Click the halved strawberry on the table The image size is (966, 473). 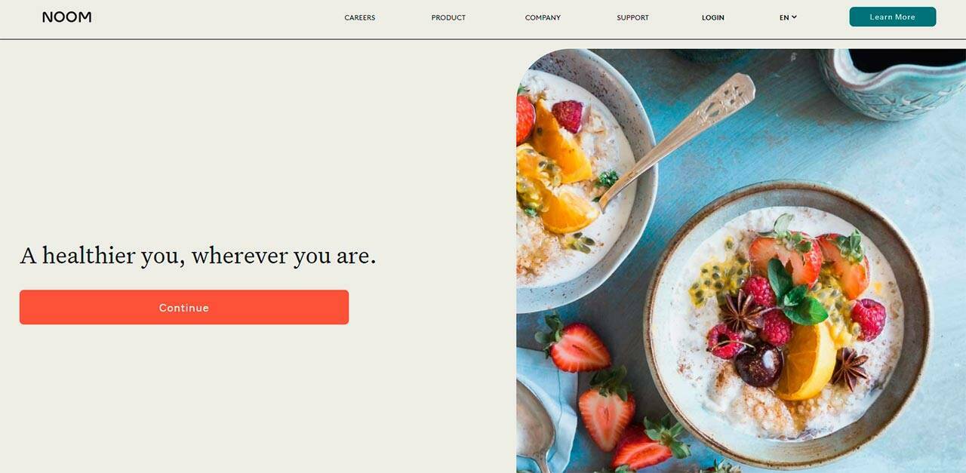[x=575, y=346]
